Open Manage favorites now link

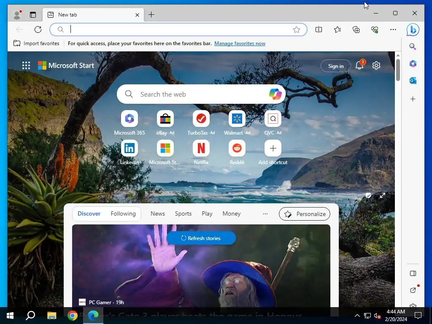point(240,43)
